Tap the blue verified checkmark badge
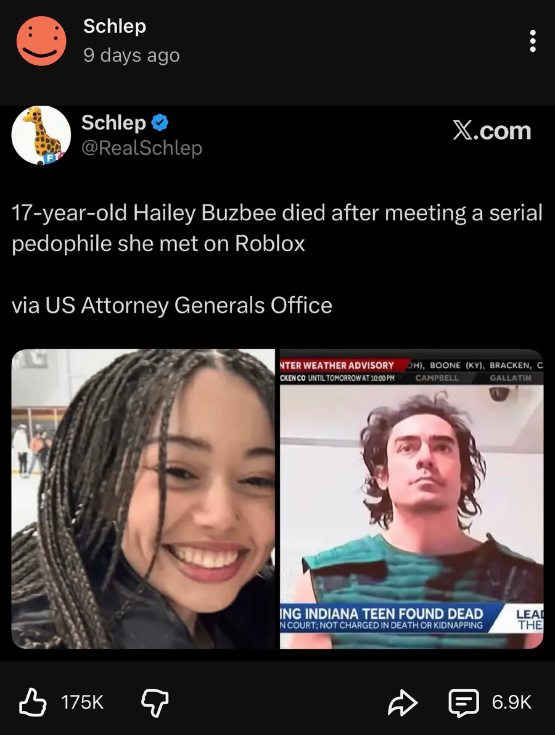Viewport: 555px width, 735px height. click(160, 123)
